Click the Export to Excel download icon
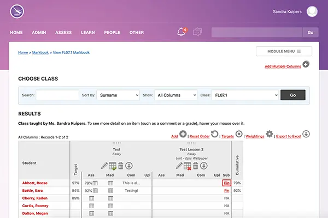This screenshot has width=328, height=218. click(x=306, y=134)
